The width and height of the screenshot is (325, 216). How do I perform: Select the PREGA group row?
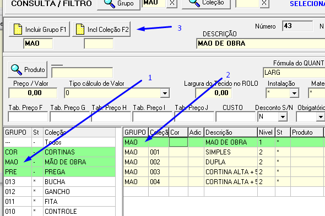[x=59, y=172]
